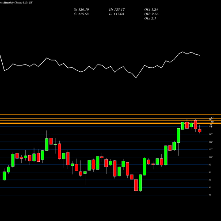Click the 92 price axis label

pyautogui.click(x=210, y=172)
